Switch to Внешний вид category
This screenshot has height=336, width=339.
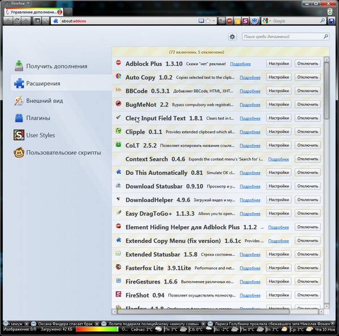click(x=61, y=101)
